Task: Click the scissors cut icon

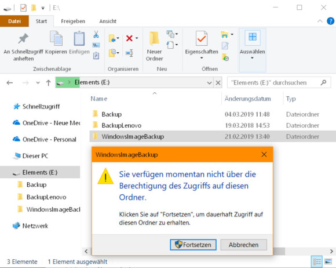Action: point(96,34)
